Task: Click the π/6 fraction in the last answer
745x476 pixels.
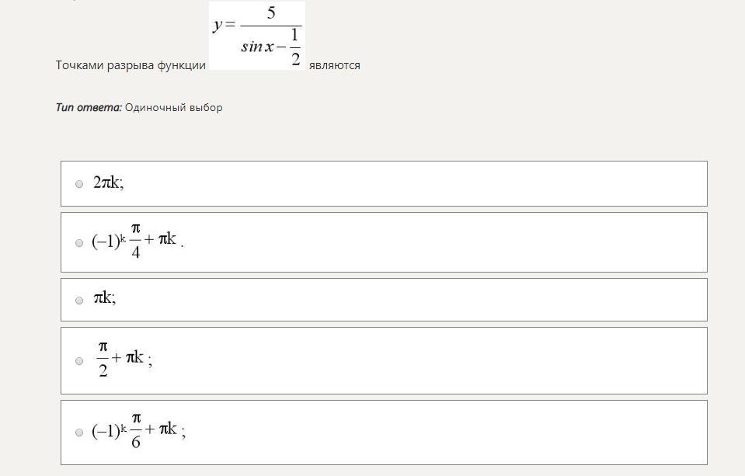Action: point(136,431)
